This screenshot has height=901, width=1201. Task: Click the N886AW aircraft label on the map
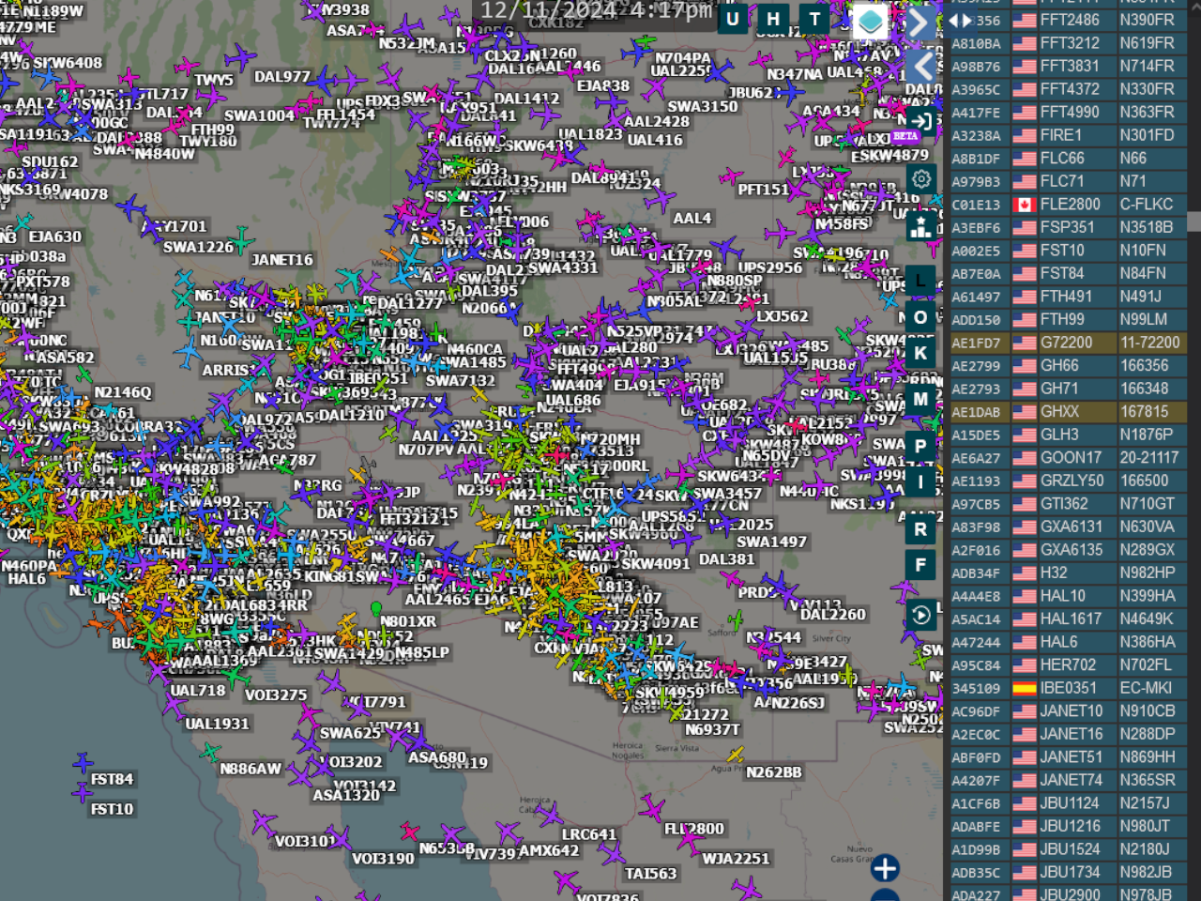click(x=251, y=769)
